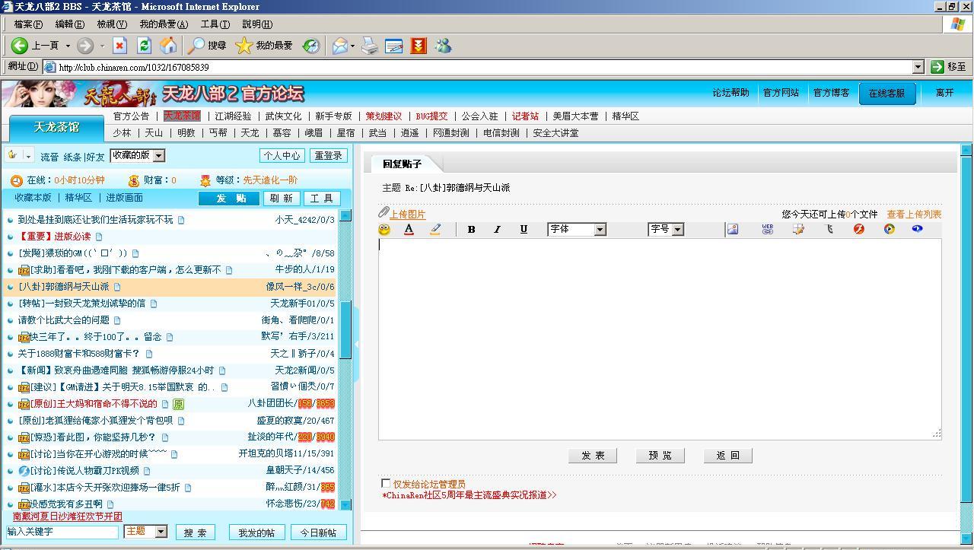974x550 pixels.
Task: Click the Edit page toolbar icon
Action: 393,46
